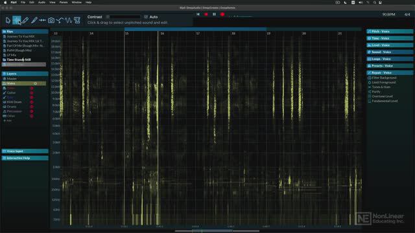The image size is (415, 233).
Task: Expand the Sound - Voice panel
Action: click(x=390, y=52)
